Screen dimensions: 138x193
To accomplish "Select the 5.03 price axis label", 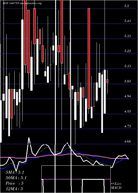I will (x=128, y=81).
